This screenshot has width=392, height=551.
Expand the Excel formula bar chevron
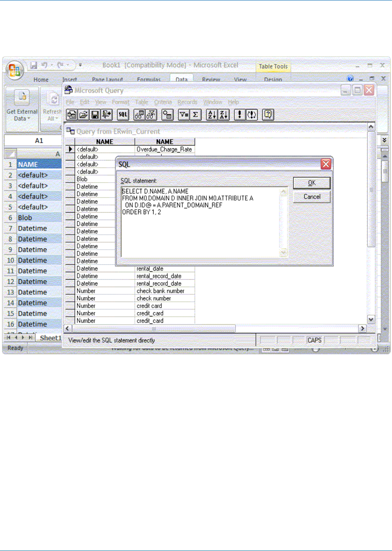tap(385, 140)
